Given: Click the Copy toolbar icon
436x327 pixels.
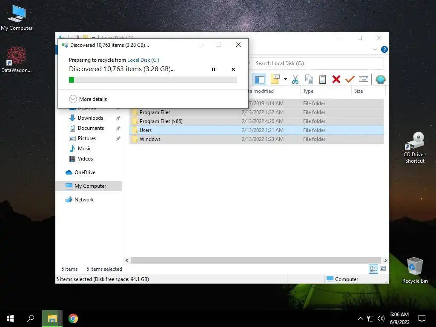Looking at the screenshot, I should (309, 79).
